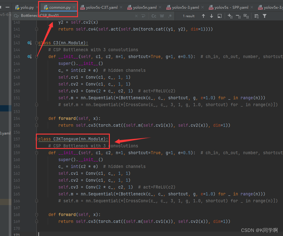Open the search filter funnel options

265,16
